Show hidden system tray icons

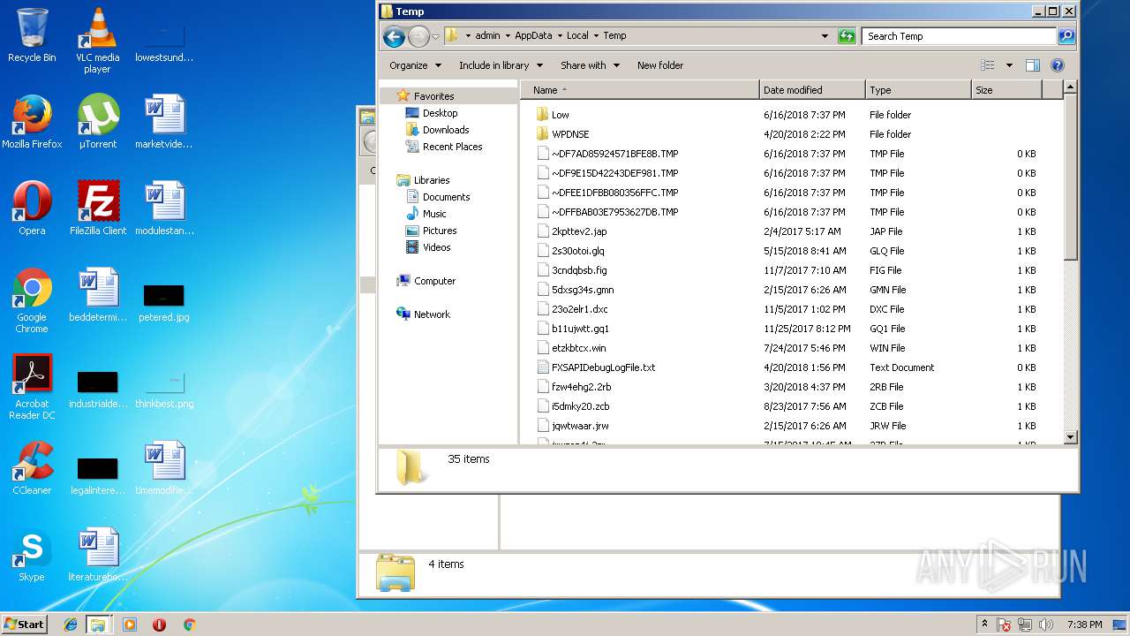[x=984, y=625]
